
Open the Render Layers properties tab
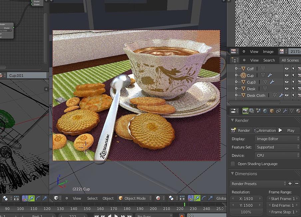tap(252, 111)
